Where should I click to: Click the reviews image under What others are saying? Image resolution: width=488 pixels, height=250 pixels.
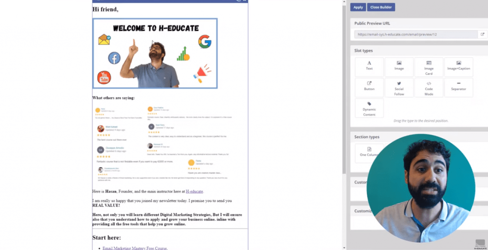[164, 144]
